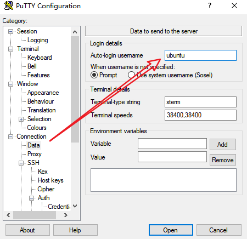247x239 pixels.
Task: Click the question mark help icon
Action: point(210,5)
